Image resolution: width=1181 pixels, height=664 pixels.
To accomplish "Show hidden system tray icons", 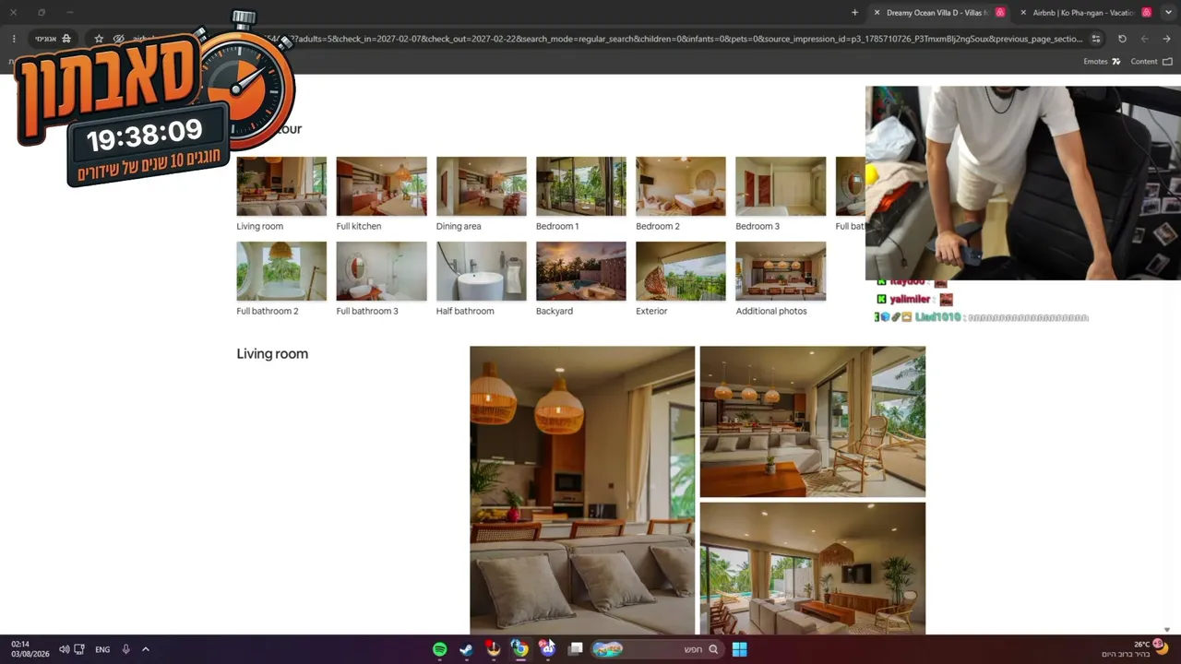I will tap(146, 649).
